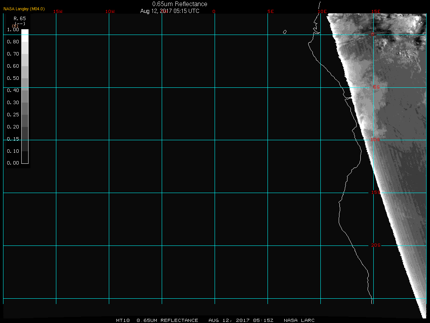
Task: Click the 20S latitude label
Action: tap(376, 245)
